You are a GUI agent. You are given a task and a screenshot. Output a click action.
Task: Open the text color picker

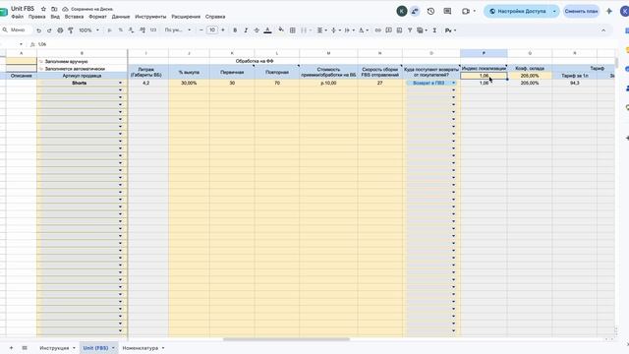click(x=267, y=30)
